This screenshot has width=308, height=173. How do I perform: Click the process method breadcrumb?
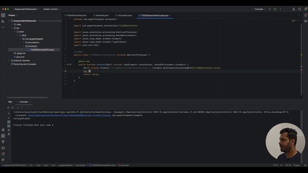click(124, 165)
